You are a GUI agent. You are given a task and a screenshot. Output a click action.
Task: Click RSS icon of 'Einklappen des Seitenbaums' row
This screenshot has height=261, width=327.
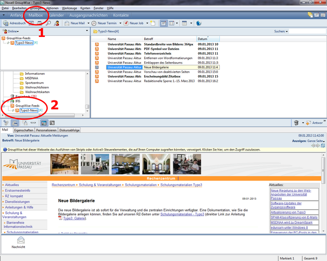tap(97, 63)
